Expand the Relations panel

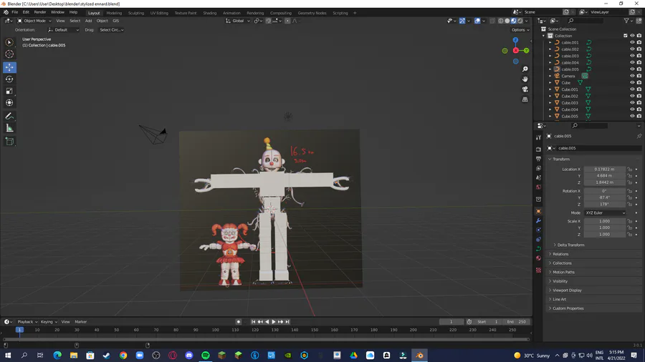click(560, 254)
